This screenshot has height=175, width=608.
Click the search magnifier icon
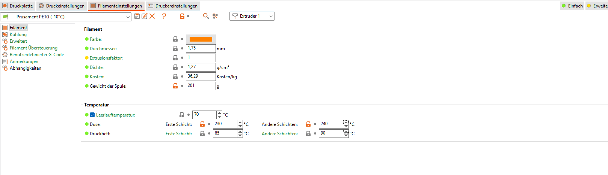tap(206, 16)
